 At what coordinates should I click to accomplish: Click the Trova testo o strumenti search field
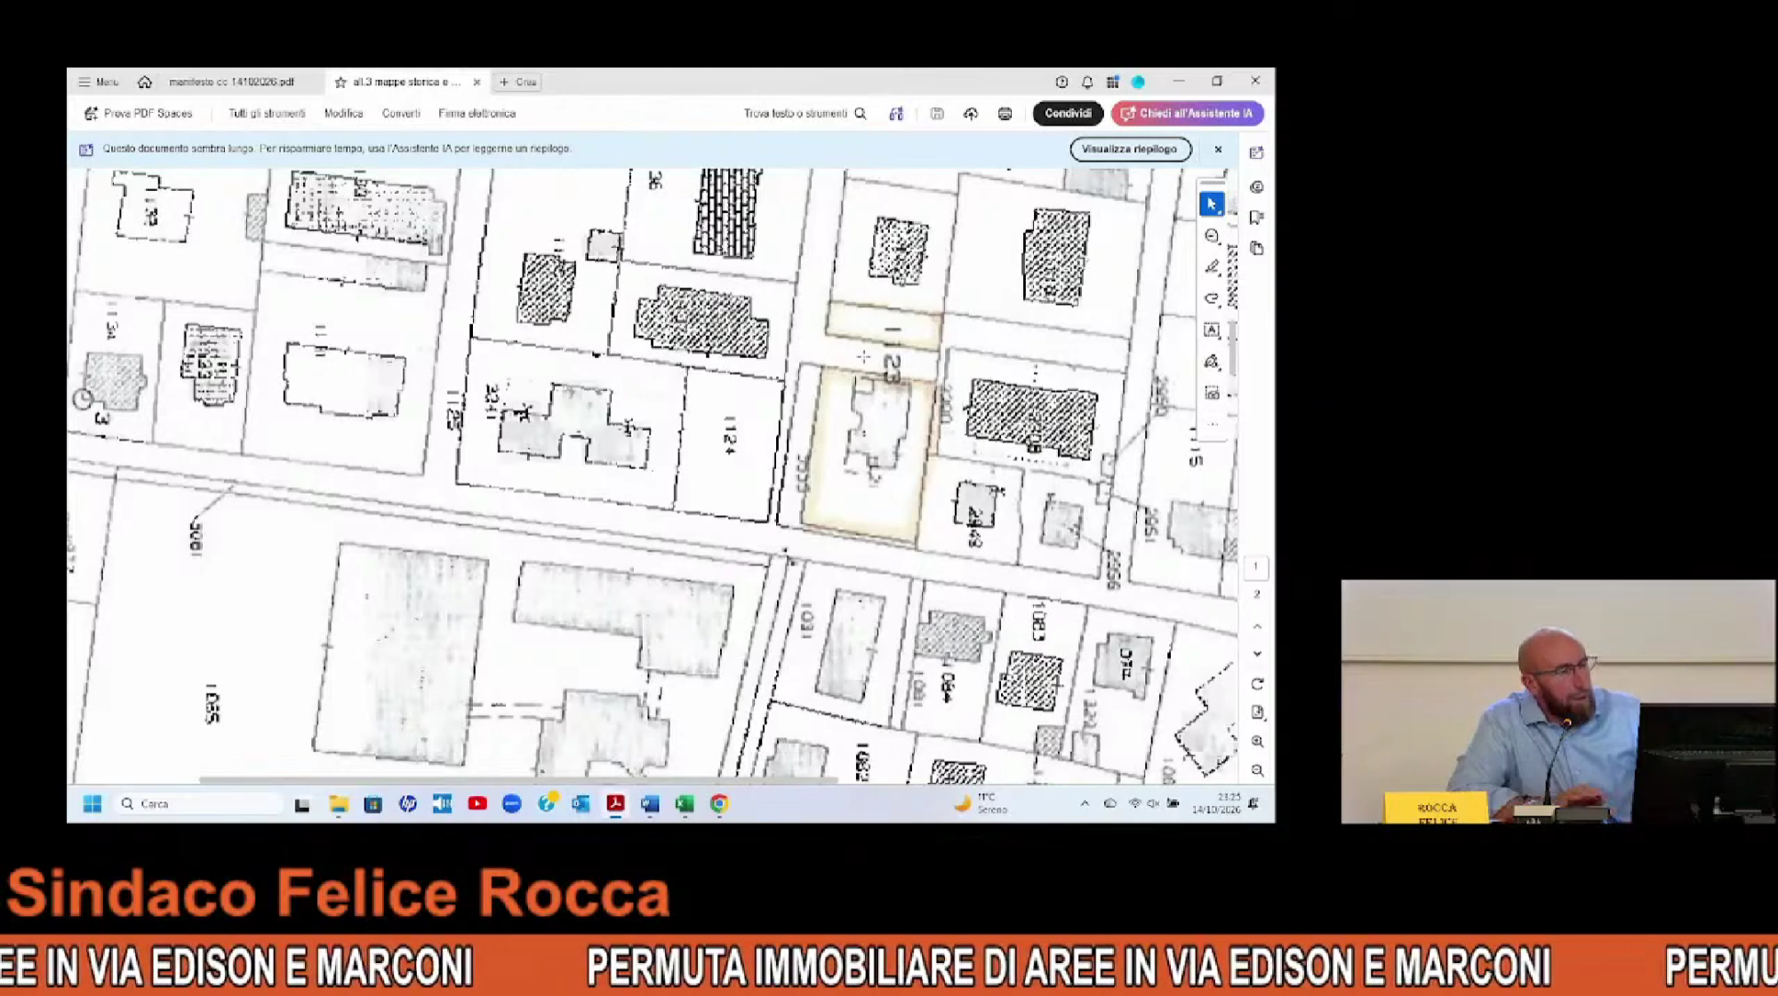[x=805, y=114]
